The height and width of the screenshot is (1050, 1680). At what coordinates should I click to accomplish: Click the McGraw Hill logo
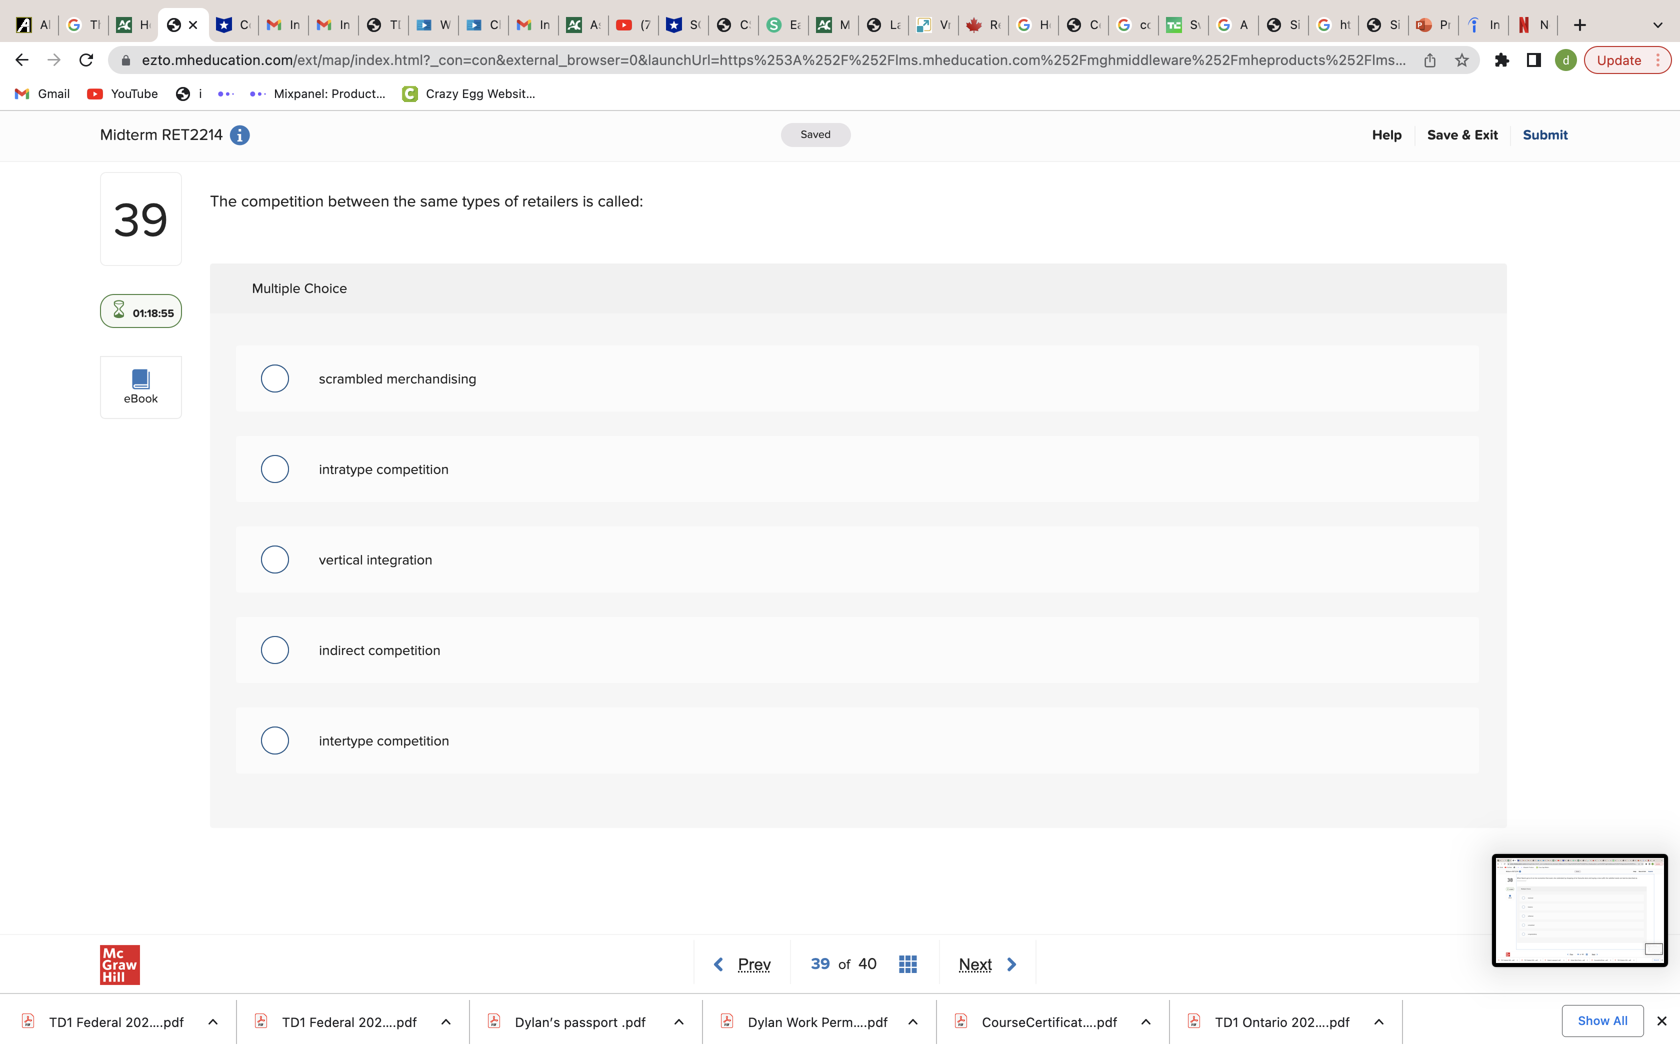coord(119,964)
